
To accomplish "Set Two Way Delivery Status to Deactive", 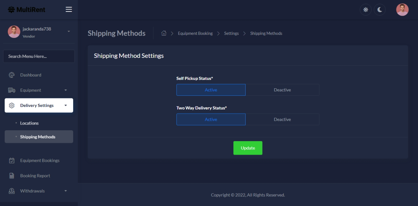I will (282, 119).
